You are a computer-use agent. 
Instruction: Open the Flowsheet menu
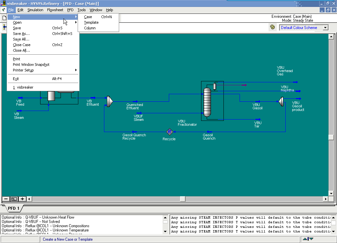pos(55,10)
